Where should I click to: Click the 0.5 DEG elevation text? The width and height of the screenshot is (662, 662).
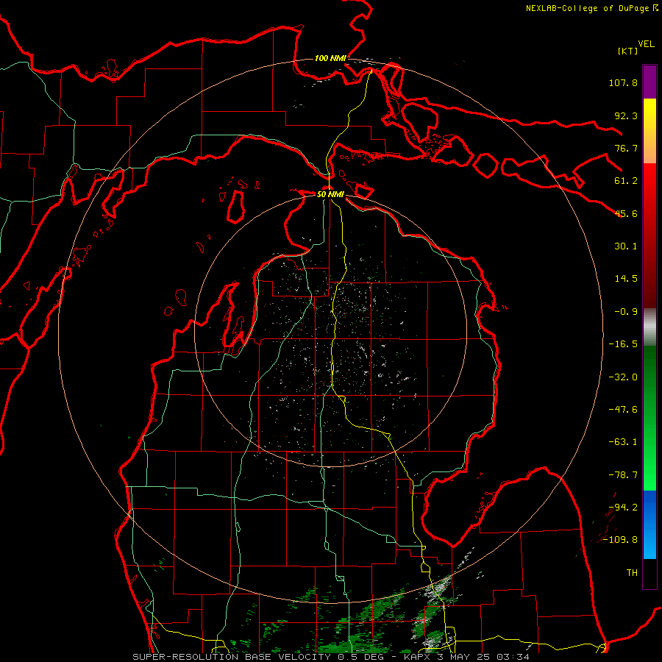[360, 657]
